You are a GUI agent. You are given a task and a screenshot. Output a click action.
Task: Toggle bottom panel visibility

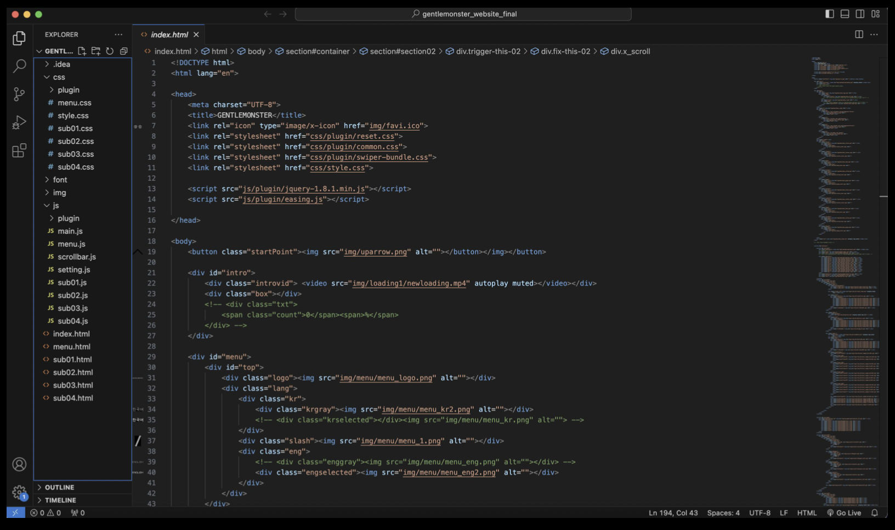click(845, 14)
